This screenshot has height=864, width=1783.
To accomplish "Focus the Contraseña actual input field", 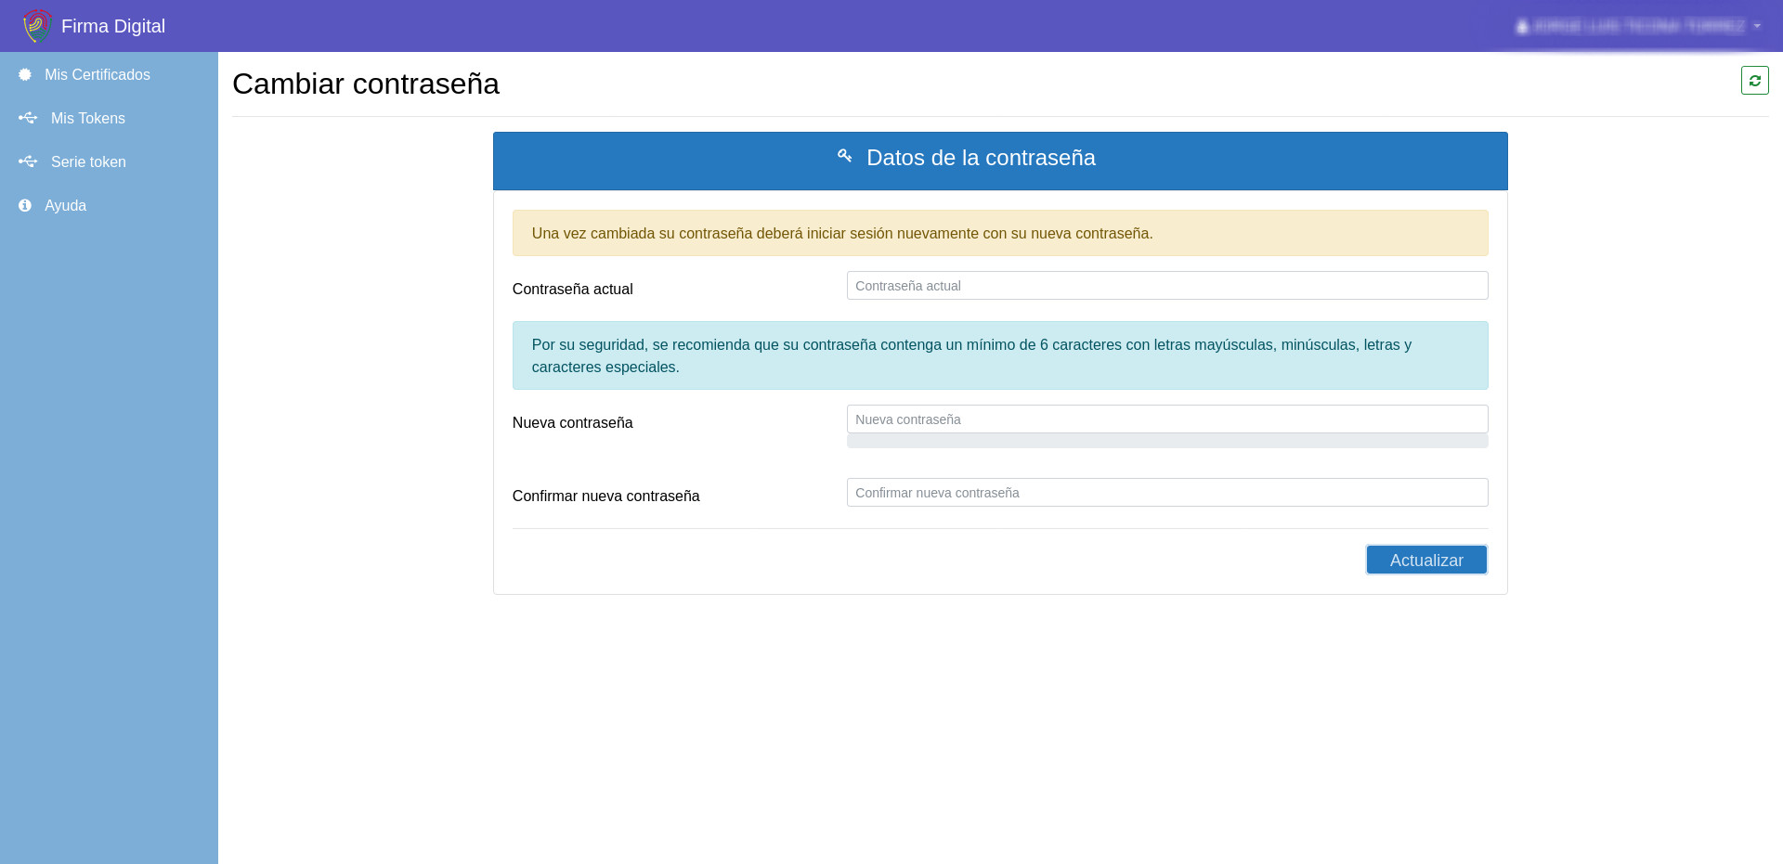I will [x=1166, y=286].
